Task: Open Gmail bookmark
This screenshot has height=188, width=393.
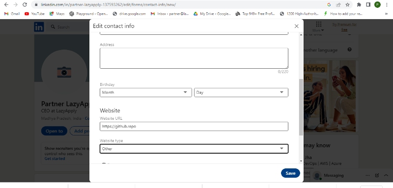Action: [x=12, y=14]
